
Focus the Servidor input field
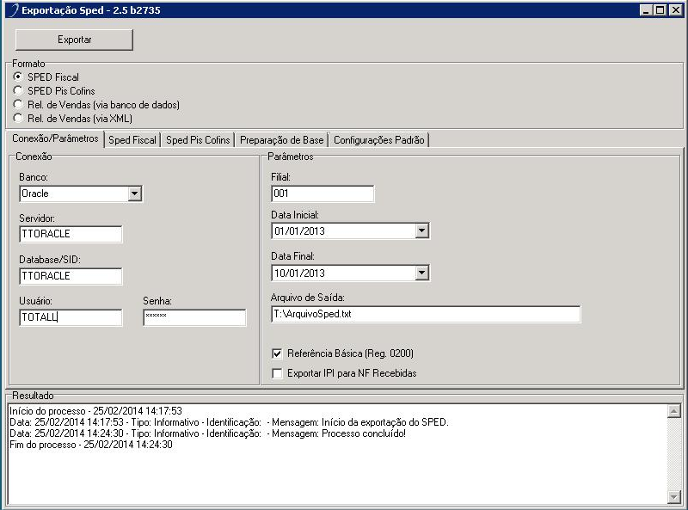tap(71, 234)
